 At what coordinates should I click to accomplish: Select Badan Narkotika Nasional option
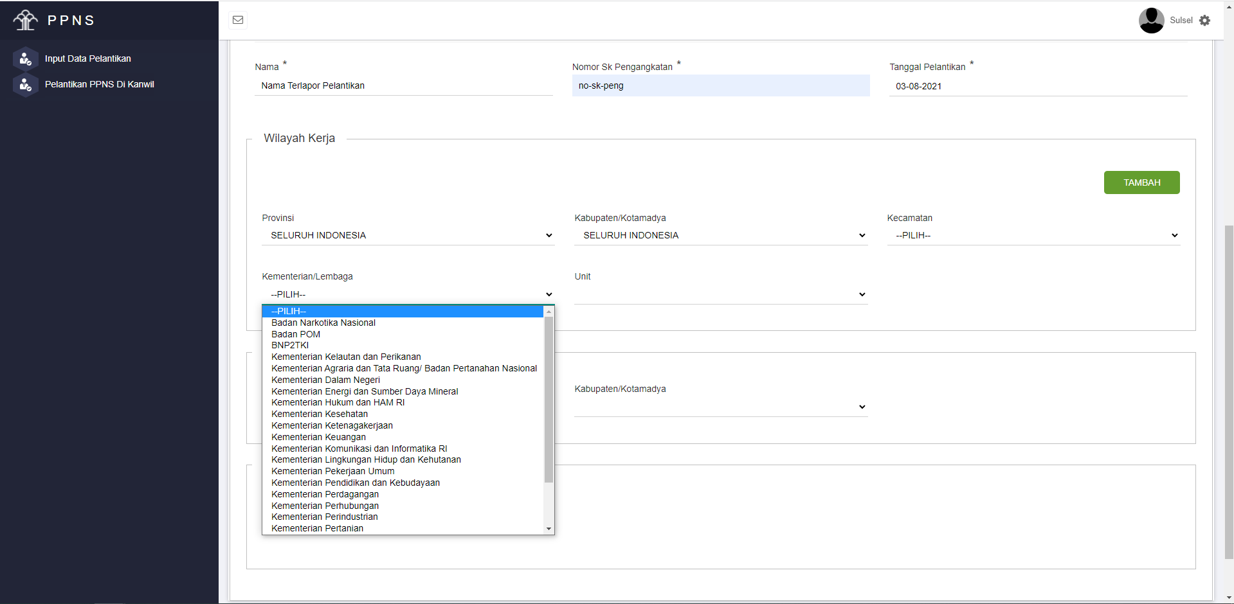click(x=403, y=323)
